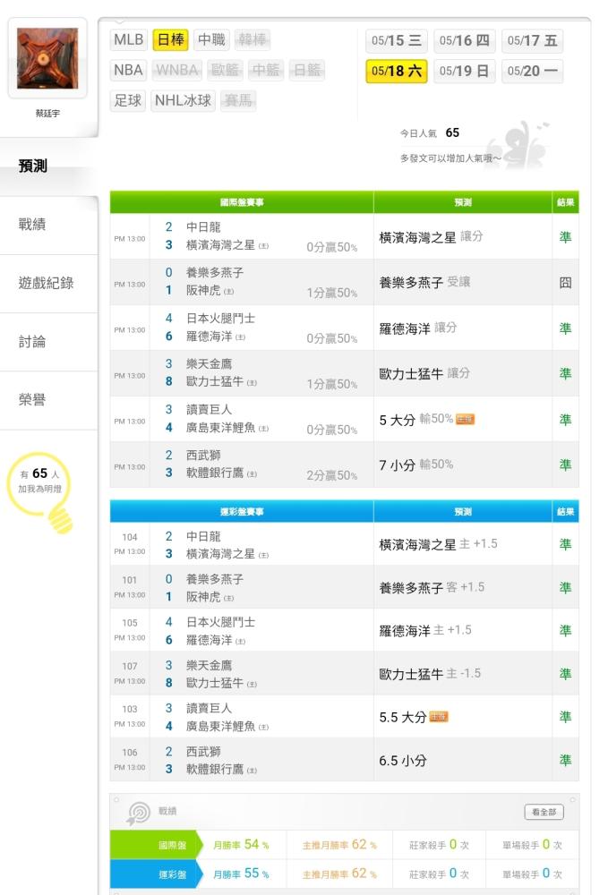Image resolution: width=608 pixels, height=895 pixels.
Task: Click 主推月勝率 62 % in 運彩盤 row
Action: click(x=339, y=874)
